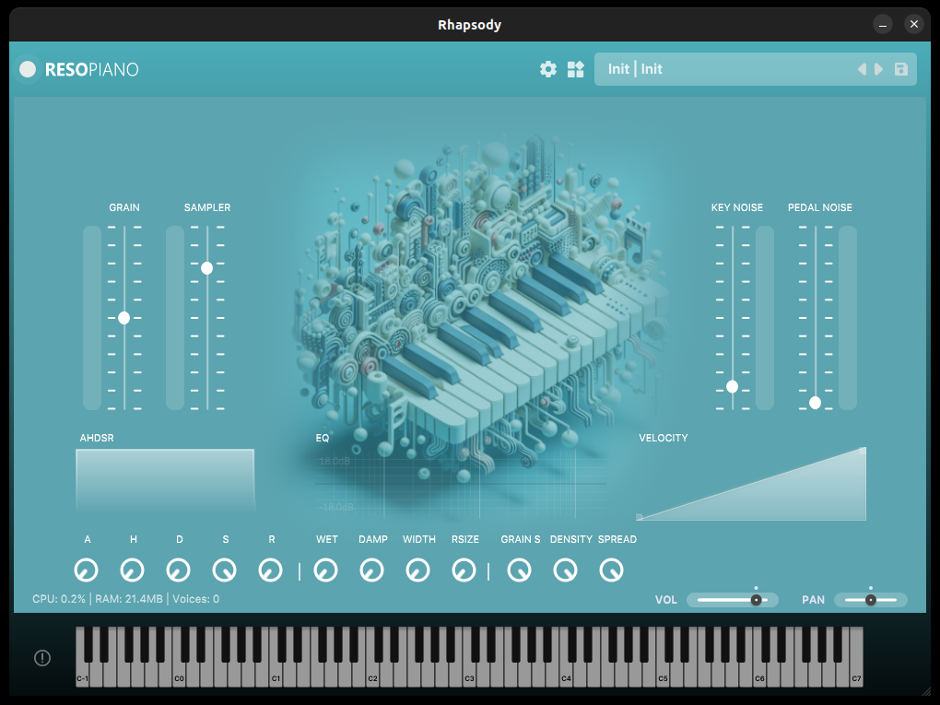Screen dimensions: 940x705
Task: Play the C-1 key on keyboard
Action: click(82, 676)
